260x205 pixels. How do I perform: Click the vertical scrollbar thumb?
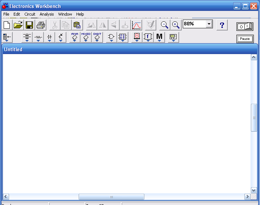254,118
